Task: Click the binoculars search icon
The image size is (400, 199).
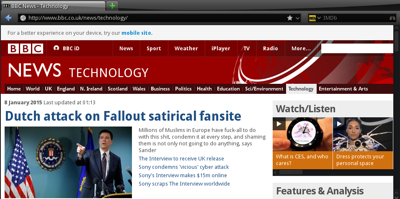Action: point(392,18)
